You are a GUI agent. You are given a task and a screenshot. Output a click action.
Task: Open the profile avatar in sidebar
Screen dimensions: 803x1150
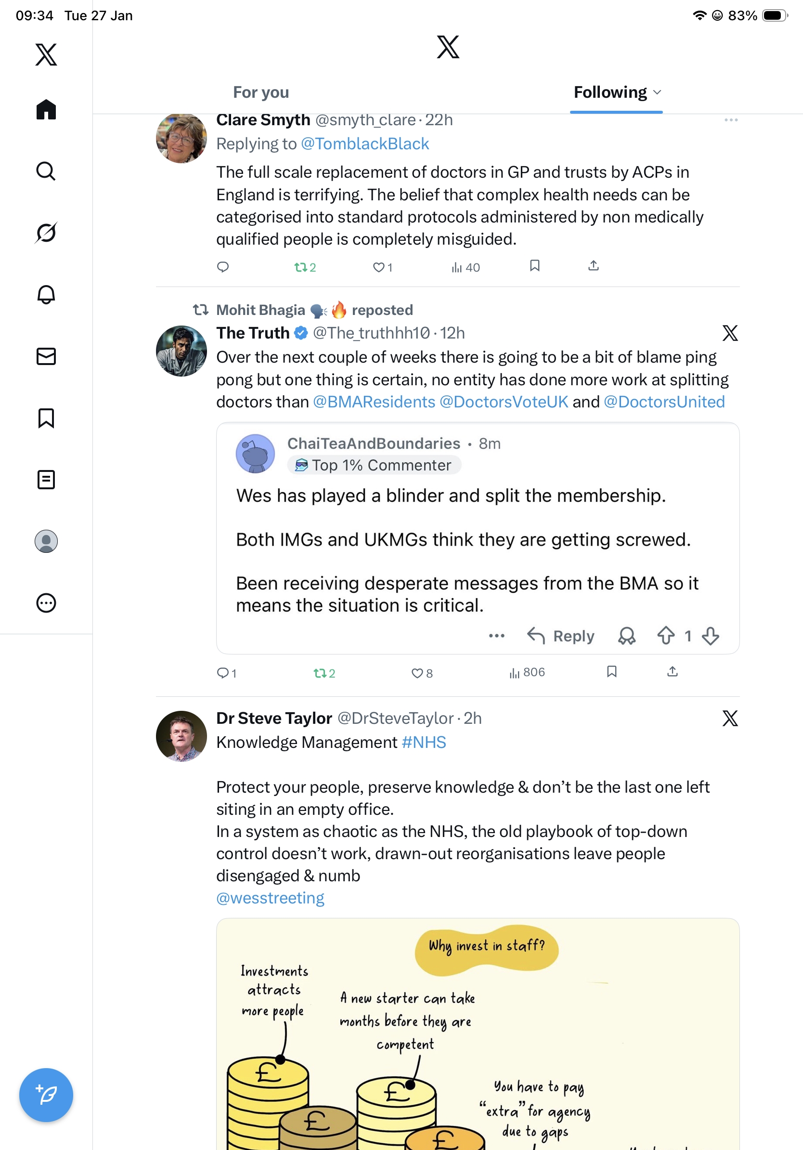pos(46,541)
